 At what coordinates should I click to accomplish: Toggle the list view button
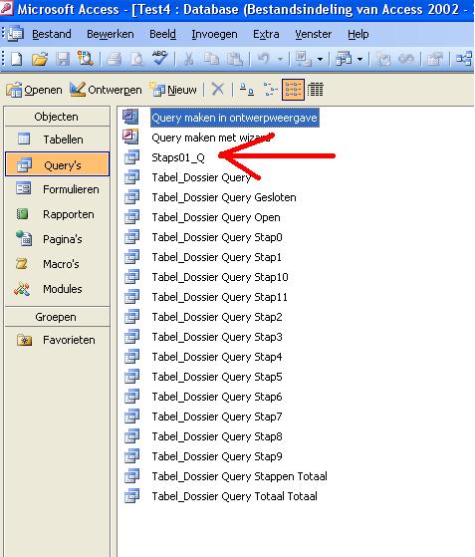point(293,90)
